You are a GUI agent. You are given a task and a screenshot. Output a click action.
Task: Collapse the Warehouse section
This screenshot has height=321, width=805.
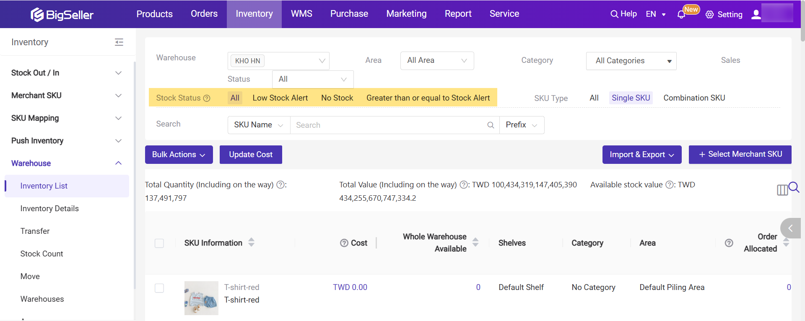coord(67,163)
